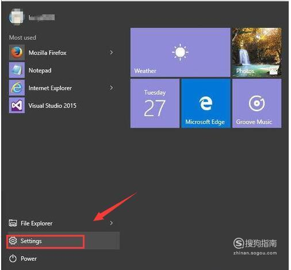Click the Edge logo on Microsoft Edge tile

coord(206,103)
